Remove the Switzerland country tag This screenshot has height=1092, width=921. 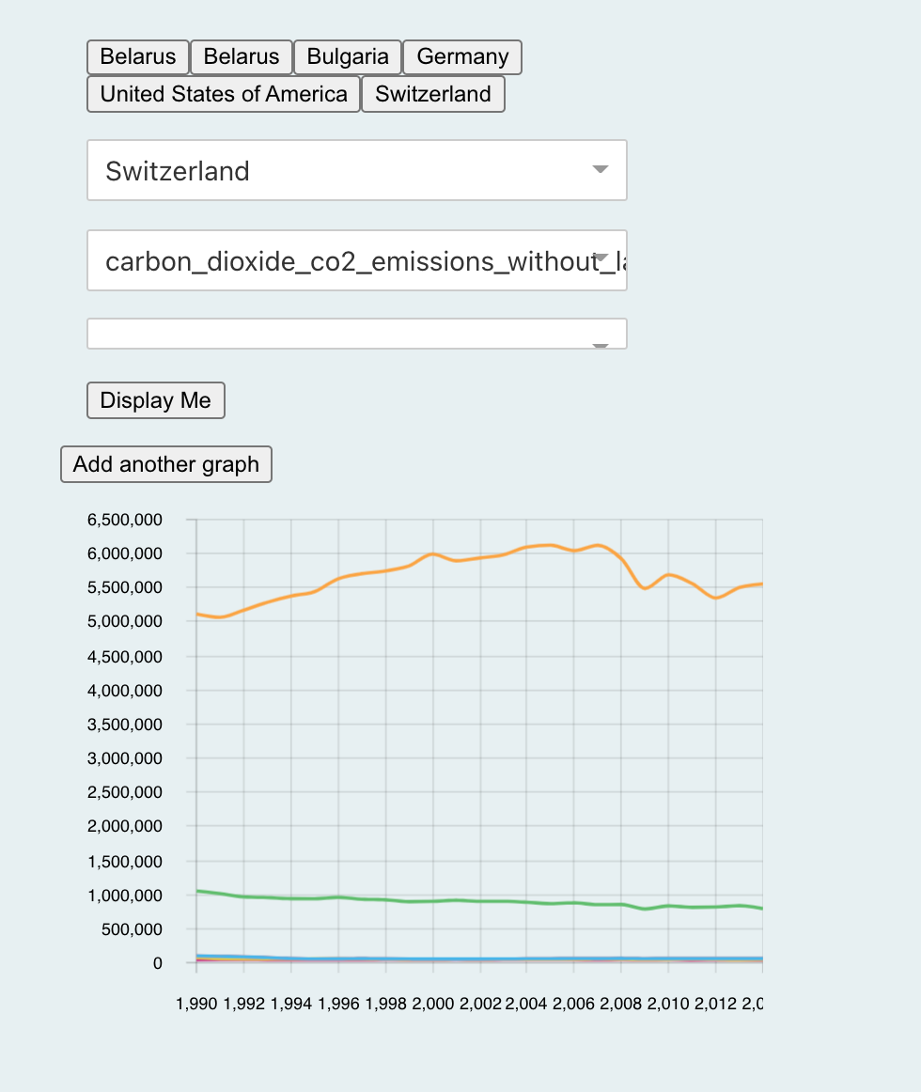pyautogui.click(x=432, y=93)
